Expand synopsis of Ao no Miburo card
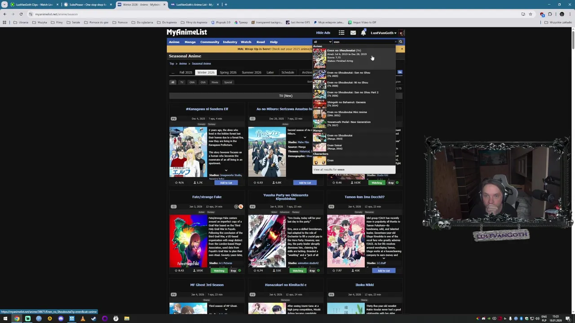 point(305,137)
